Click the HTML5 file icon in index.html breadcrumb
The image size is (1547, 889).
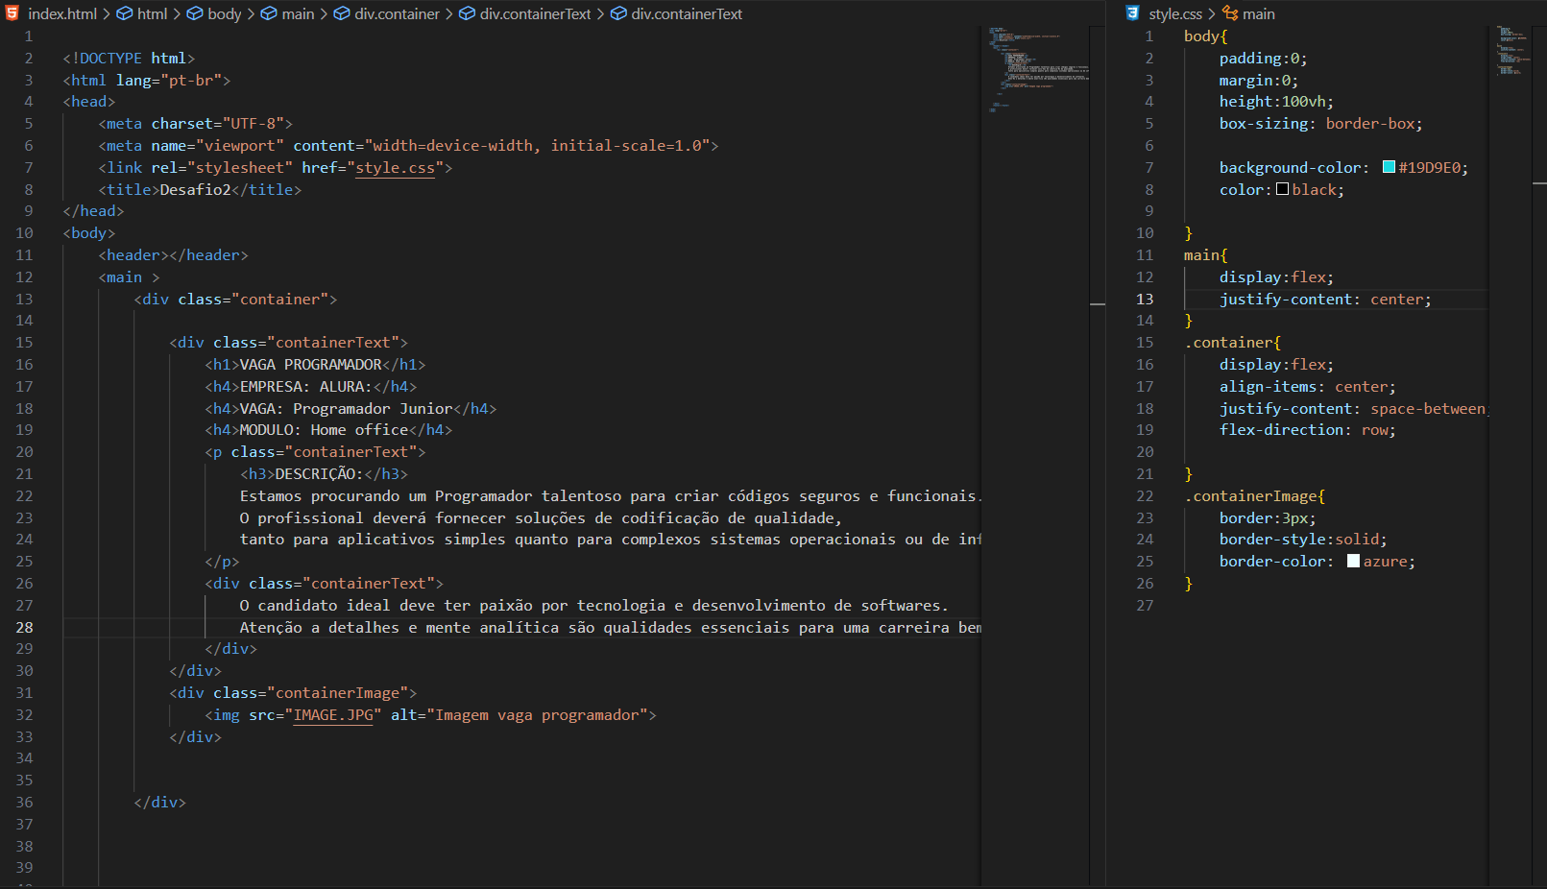[12, 13]
